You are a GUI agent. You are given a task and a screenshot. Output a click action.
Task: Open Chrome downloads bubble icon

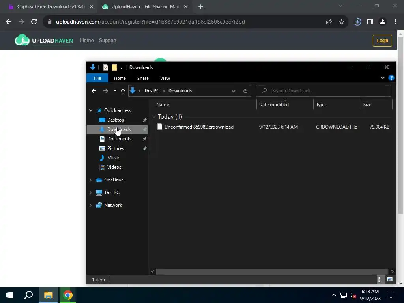coord(357,22)
